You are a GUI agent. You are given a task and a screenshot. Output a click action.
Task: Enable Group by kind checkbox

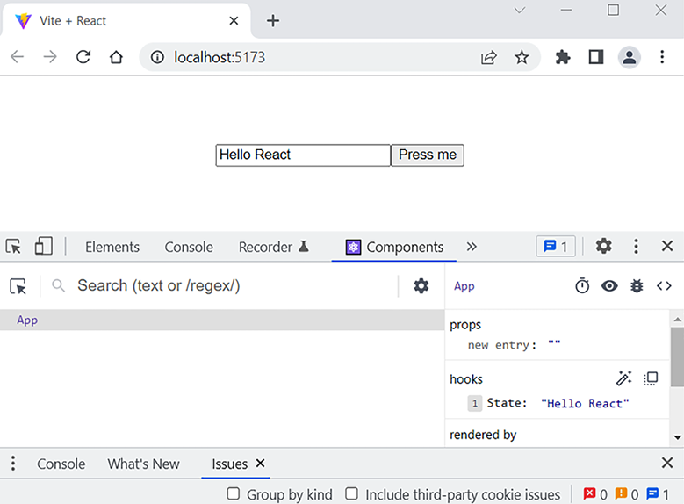(x=234, y=493)
